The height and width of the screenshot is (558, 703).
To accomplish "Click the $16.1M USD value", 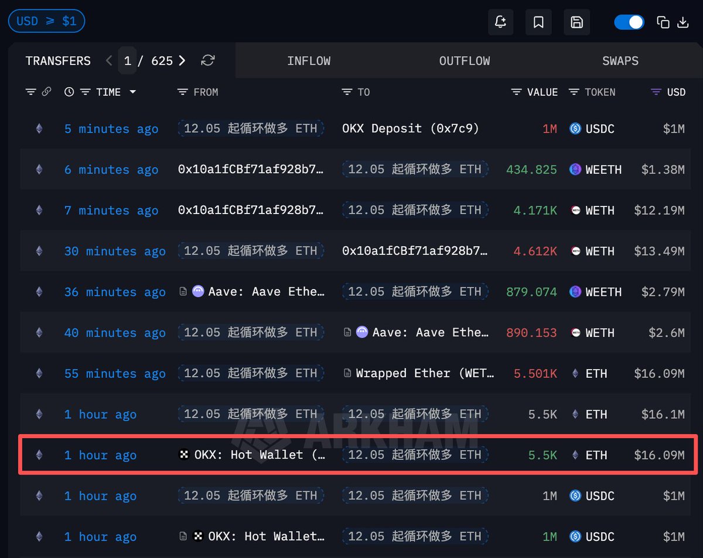I will (x=663, y=414).
